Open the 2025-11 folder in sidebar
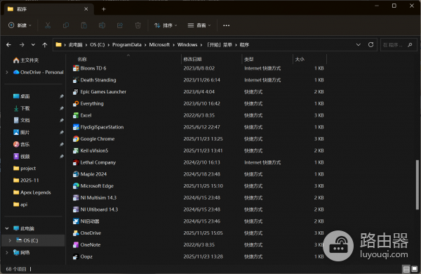The image size is (421, 274). tap(26, 181)
